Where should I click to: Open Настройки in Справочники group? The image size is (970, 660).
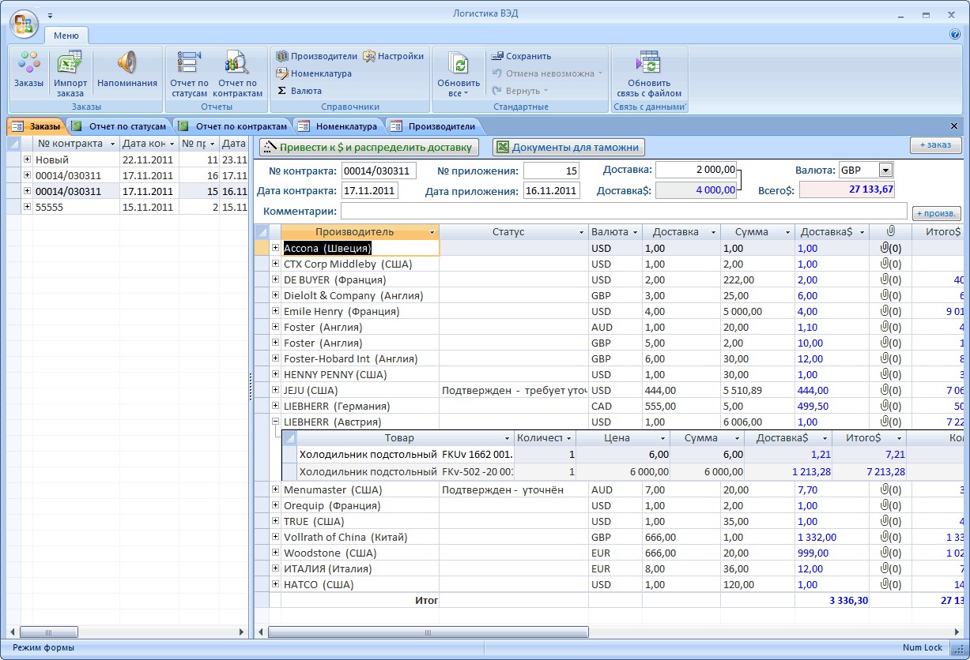[394, 56]
